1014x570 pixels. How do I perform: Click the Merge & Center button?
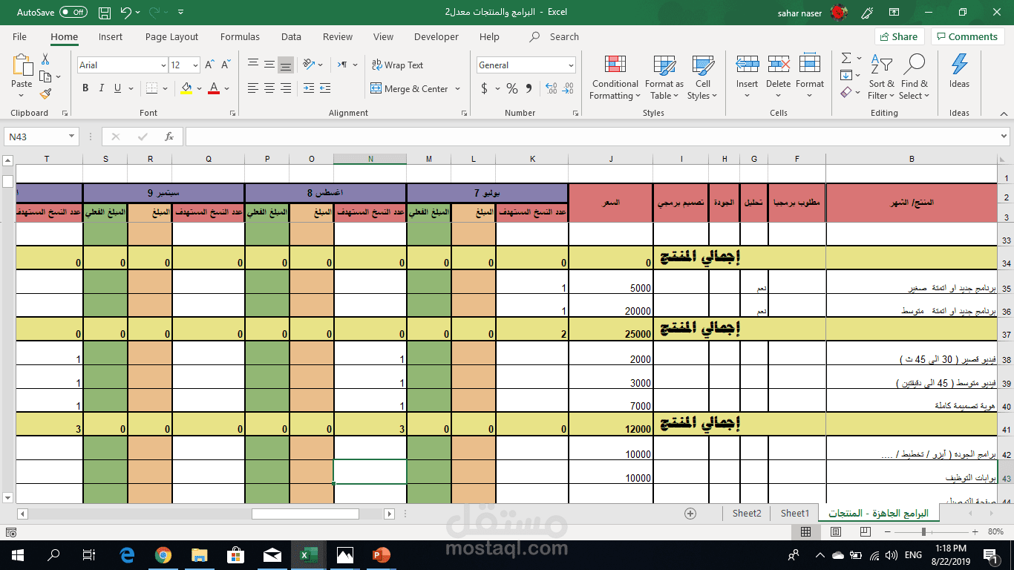[x=409, y=89]
